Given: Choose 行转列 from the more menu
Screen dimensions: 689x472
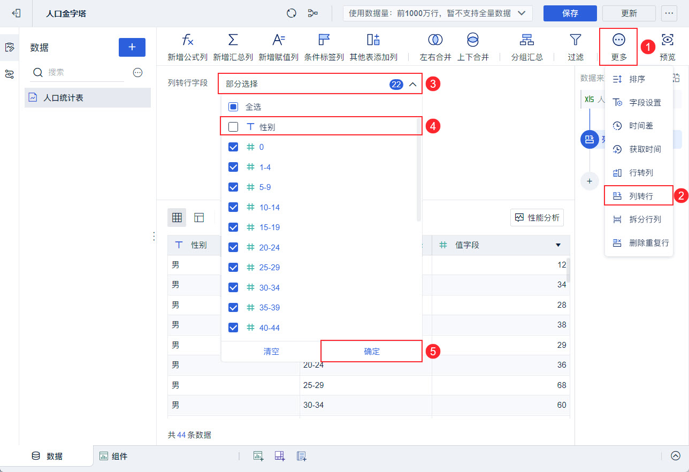Looking at the screenshot, I should coord(639,173).
